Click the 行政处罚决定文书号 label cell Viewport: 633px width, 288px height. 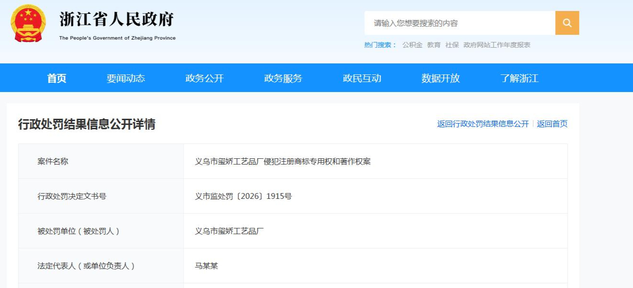[101, 196]
